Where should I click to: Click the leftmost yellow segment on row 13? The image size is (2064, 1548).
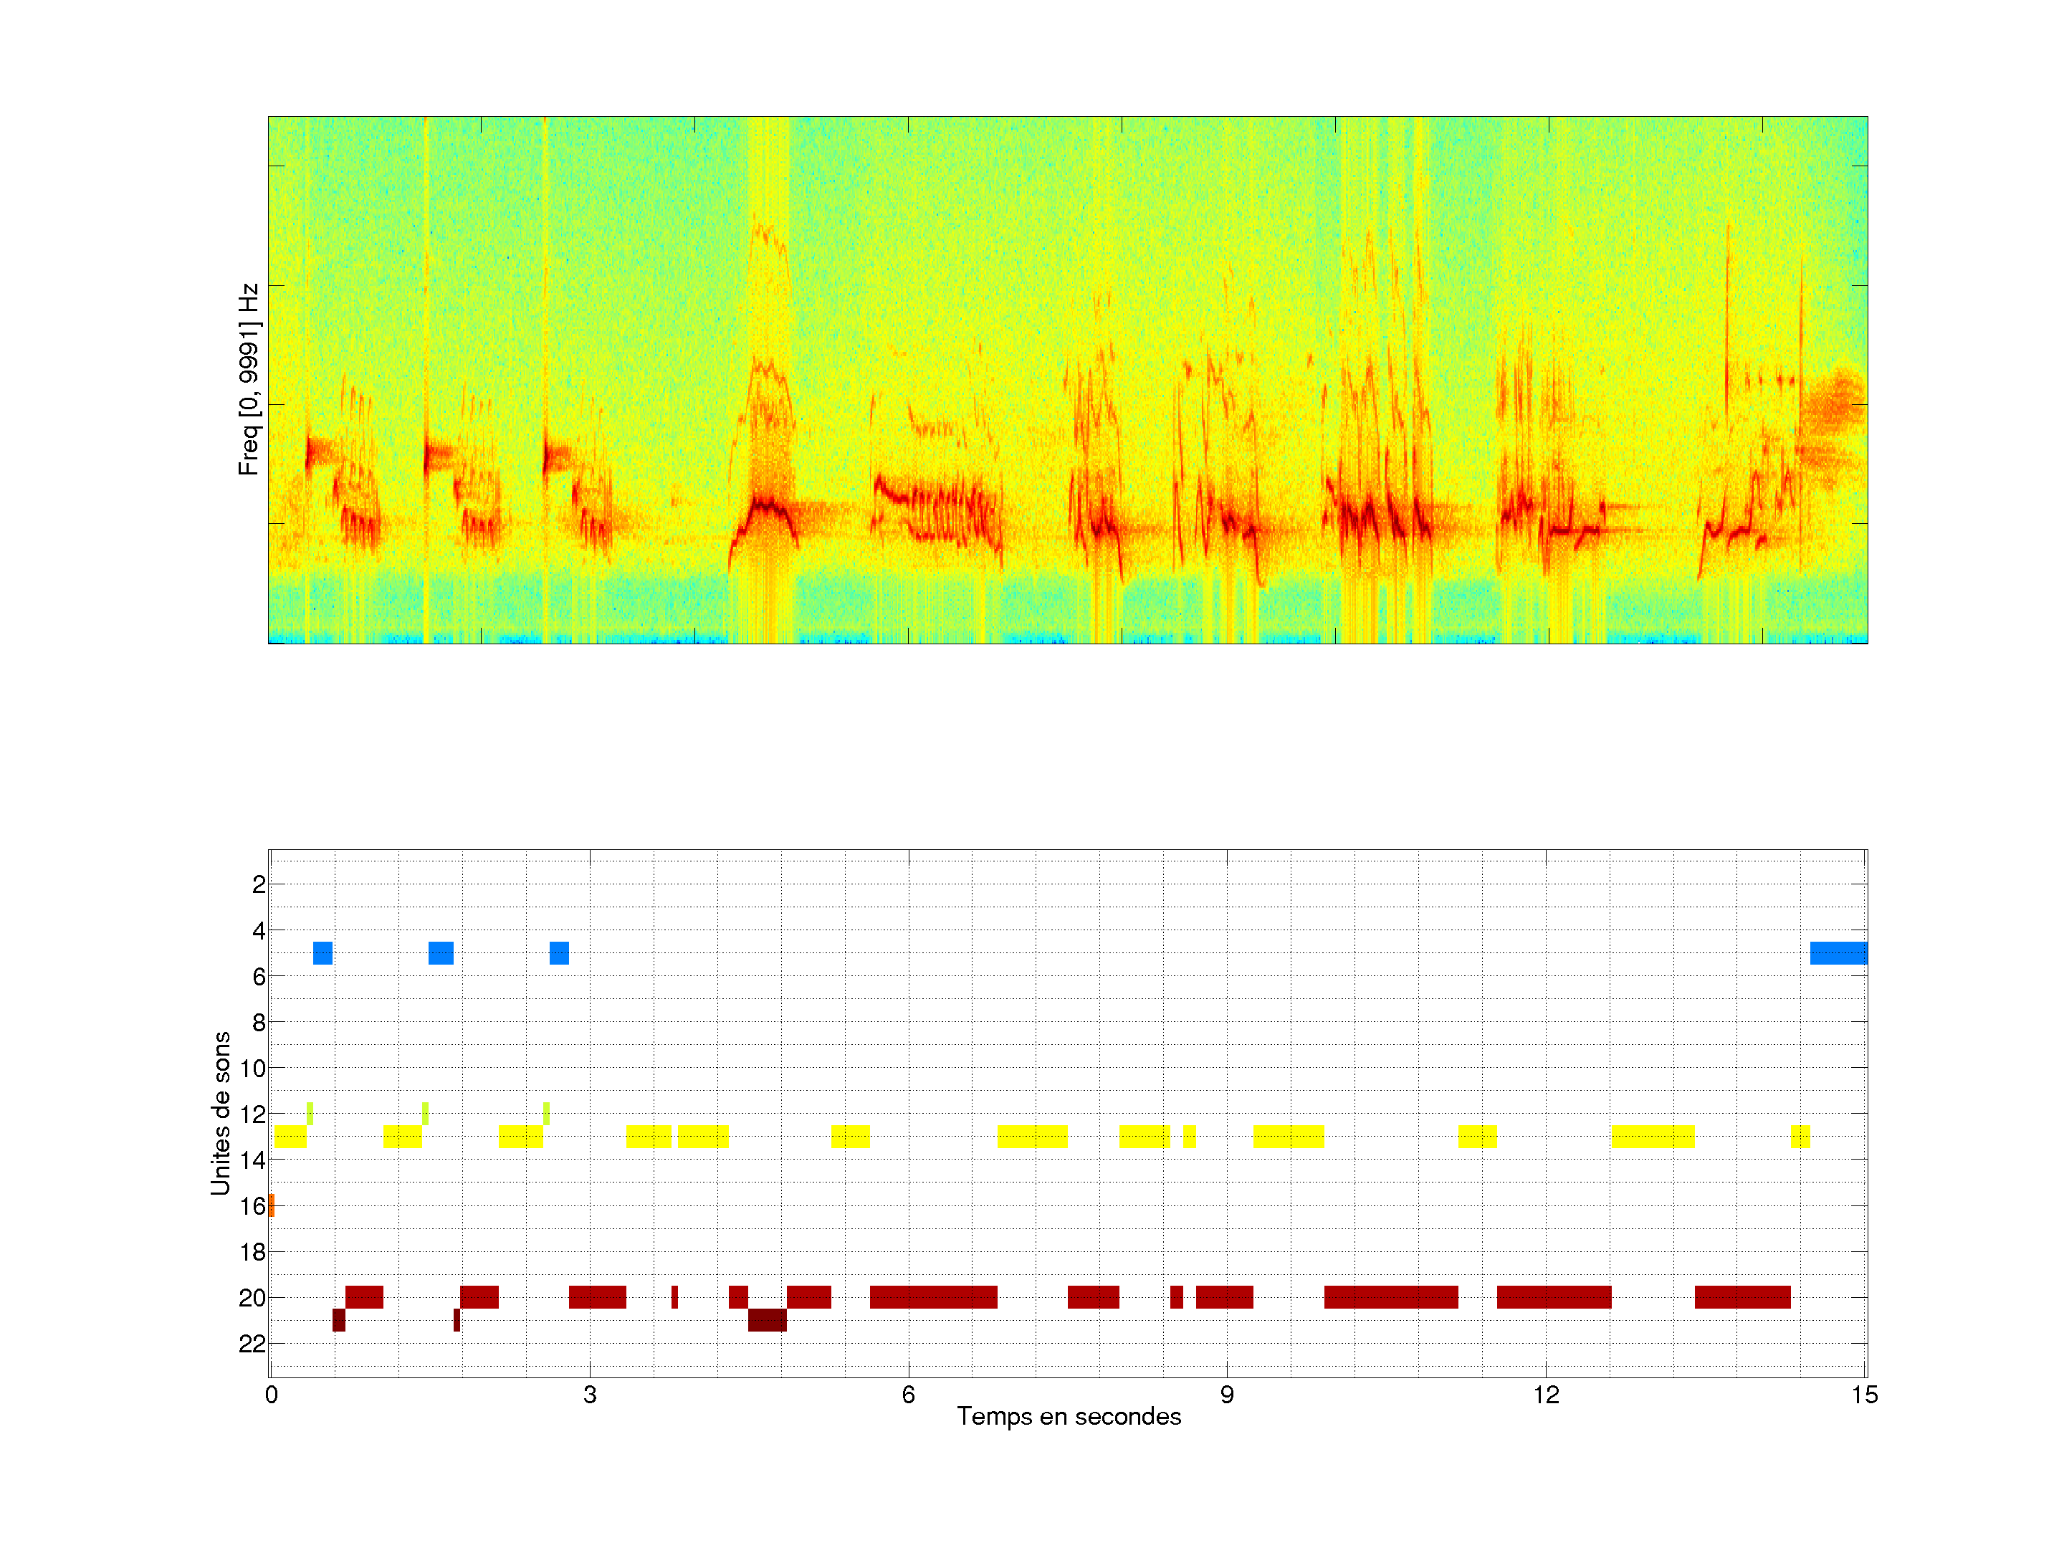point(290,1137)
